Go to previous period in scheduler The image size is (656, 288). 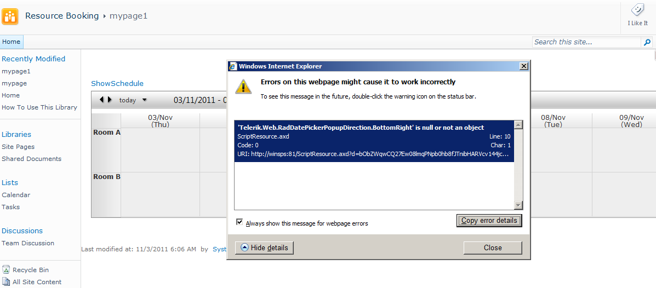[x=101, y=100]
